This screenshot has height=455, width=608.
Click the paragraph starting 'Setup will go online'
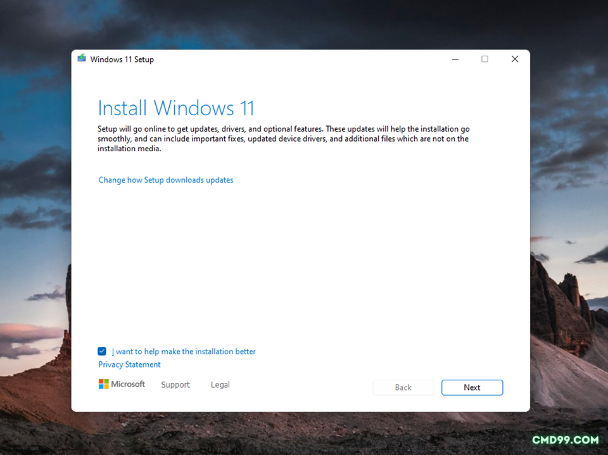point(284,139)
